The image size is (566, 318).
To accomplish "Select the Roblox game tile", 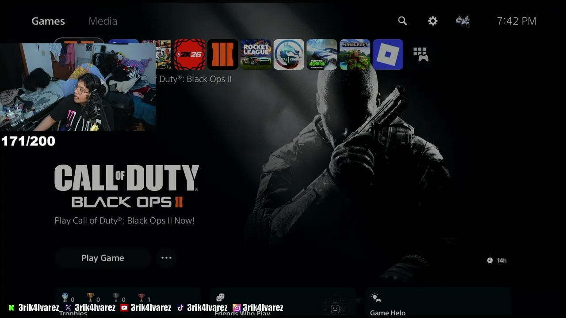I will click(x=388, y=54).
